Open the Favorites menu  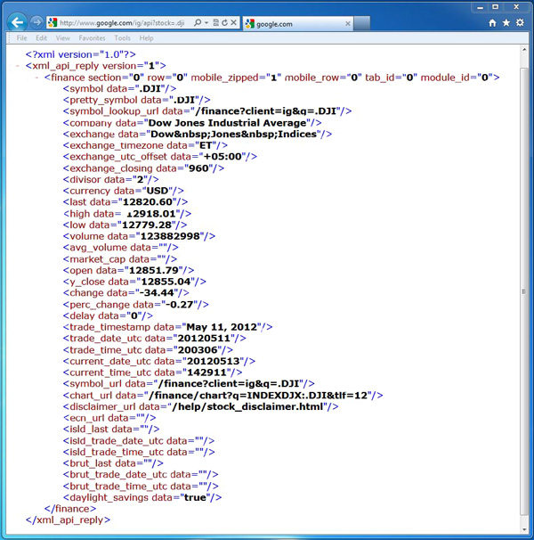92,38
